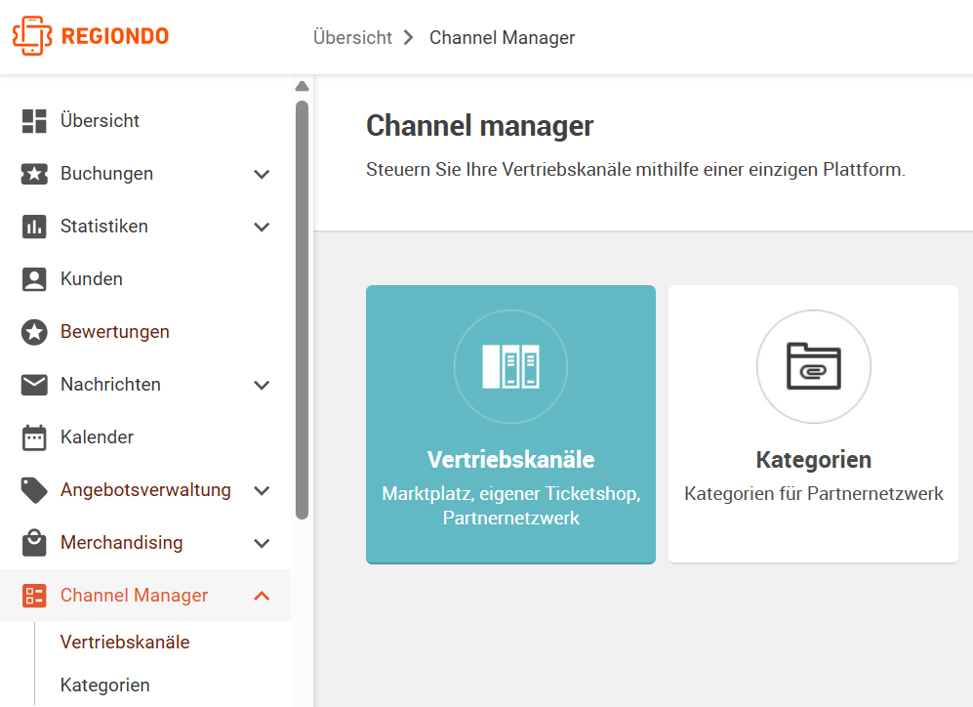Click the Regiondo logo icon
Image resolution: width=973 pixels, height=707 pixels.
click(32, 36)
